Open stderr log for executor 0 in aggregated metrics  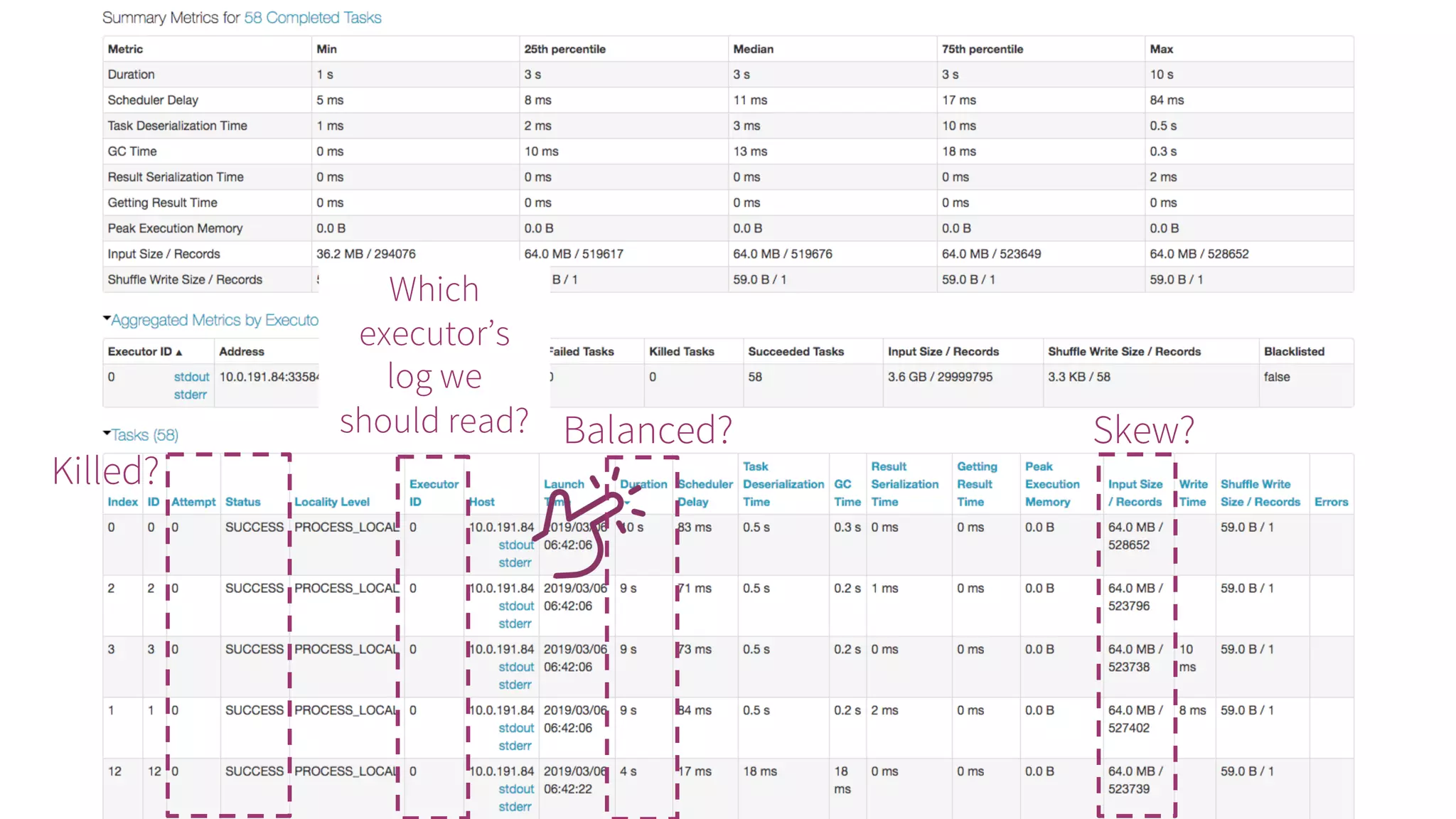190,395
